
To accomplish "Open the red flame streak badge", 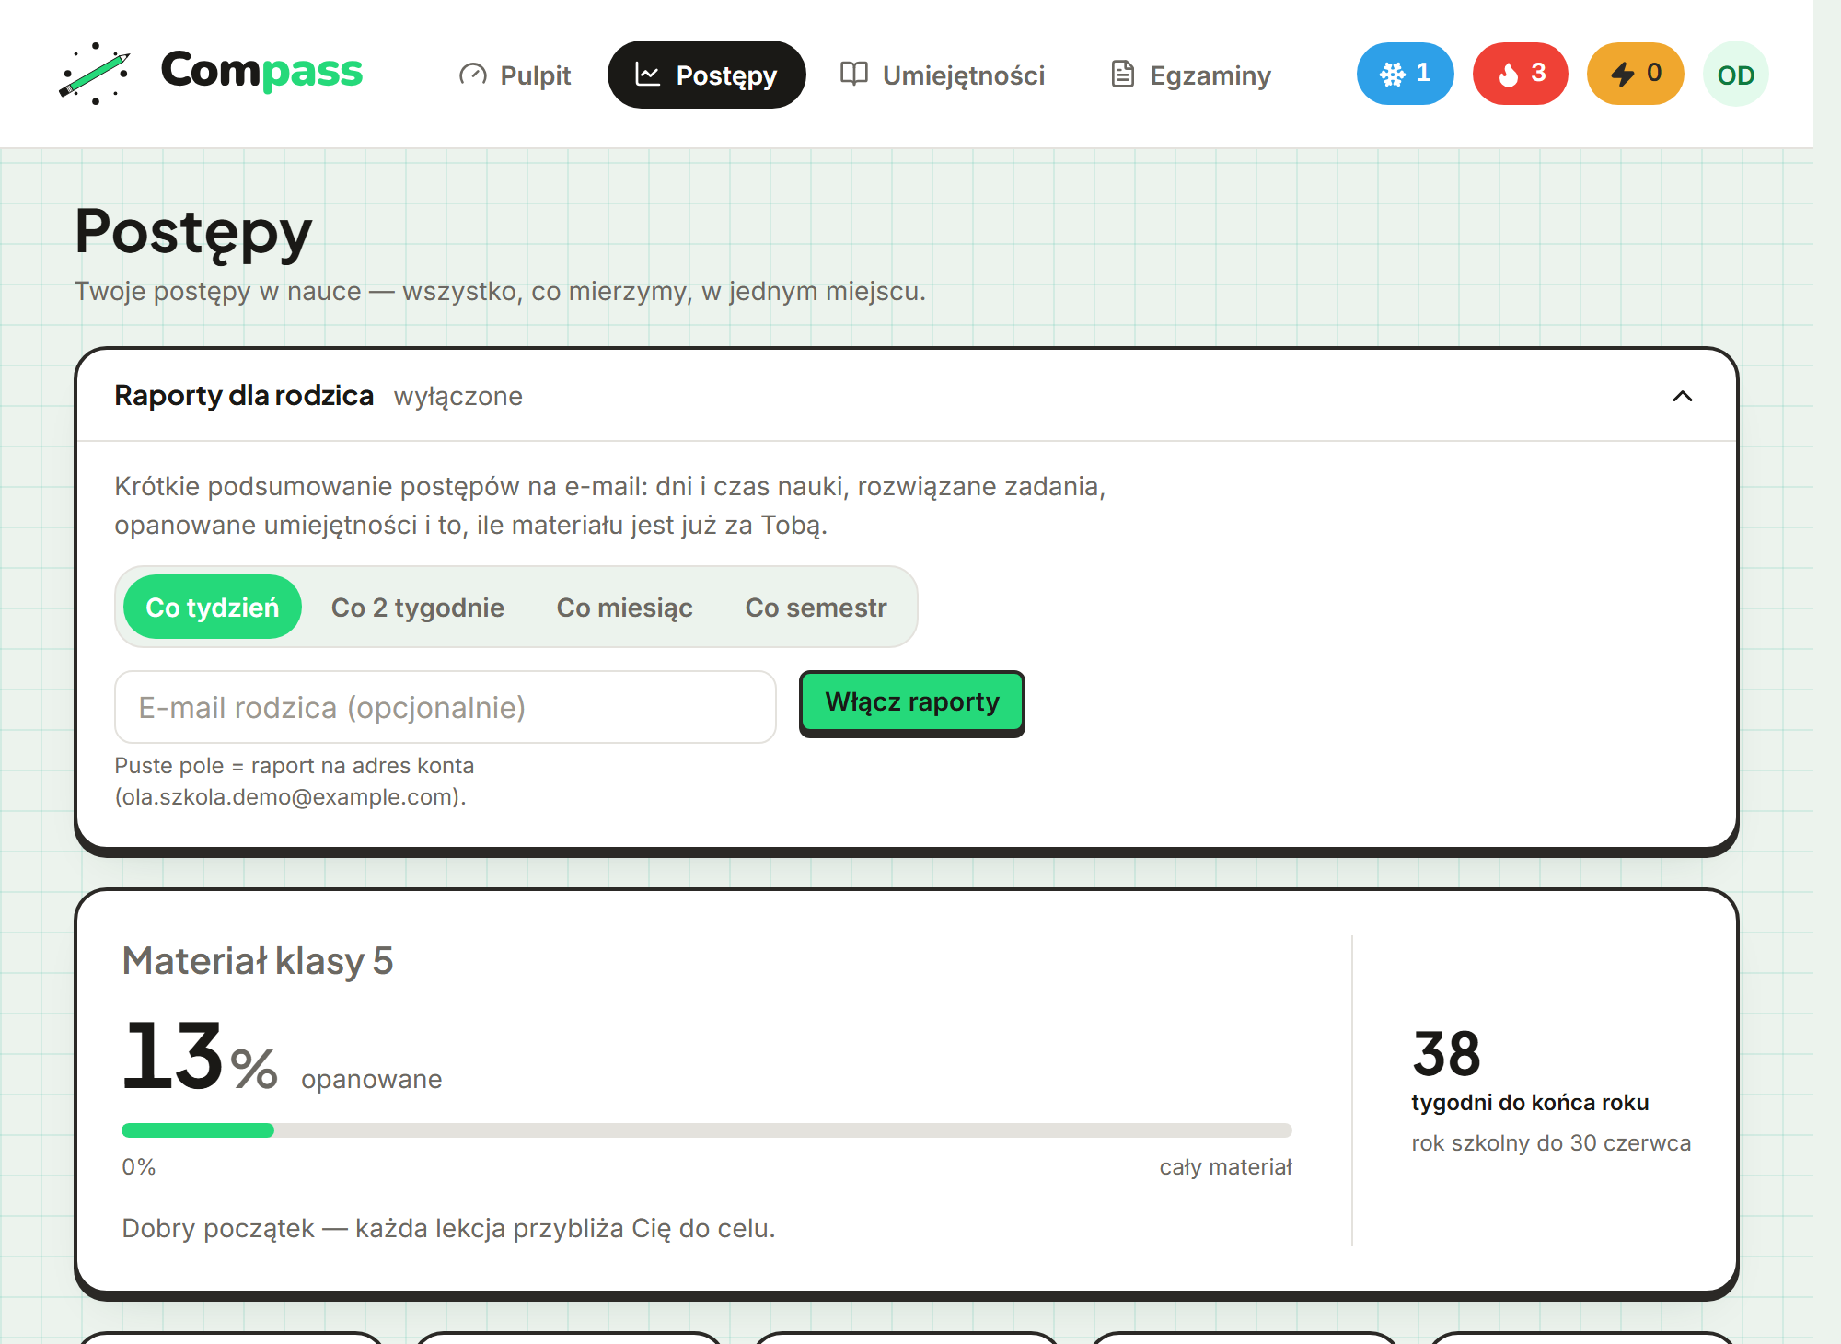I will [x=1520, y=74].
